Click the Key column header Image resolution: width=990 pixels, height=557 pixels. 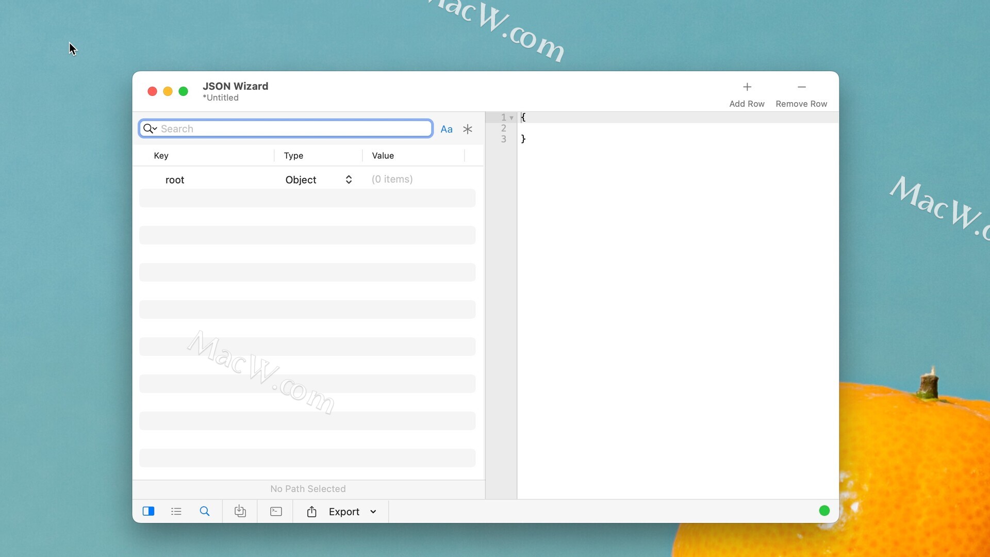pos(161,156)
